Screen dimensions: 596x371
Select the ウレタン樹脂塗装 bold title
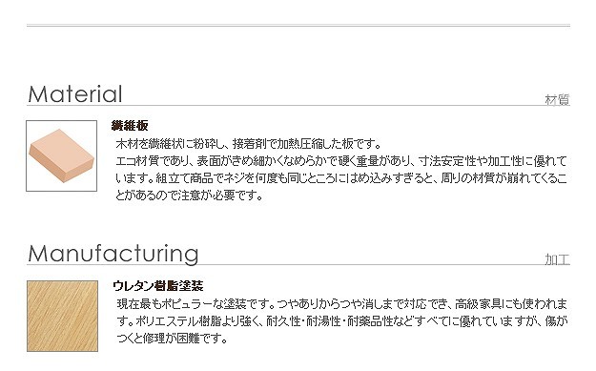(157, 286)
